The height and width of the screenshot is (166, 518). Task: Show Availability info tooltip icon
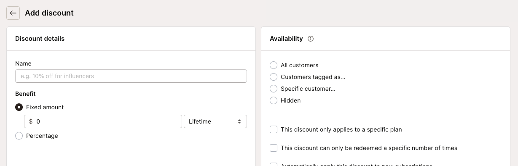point(311,39)
